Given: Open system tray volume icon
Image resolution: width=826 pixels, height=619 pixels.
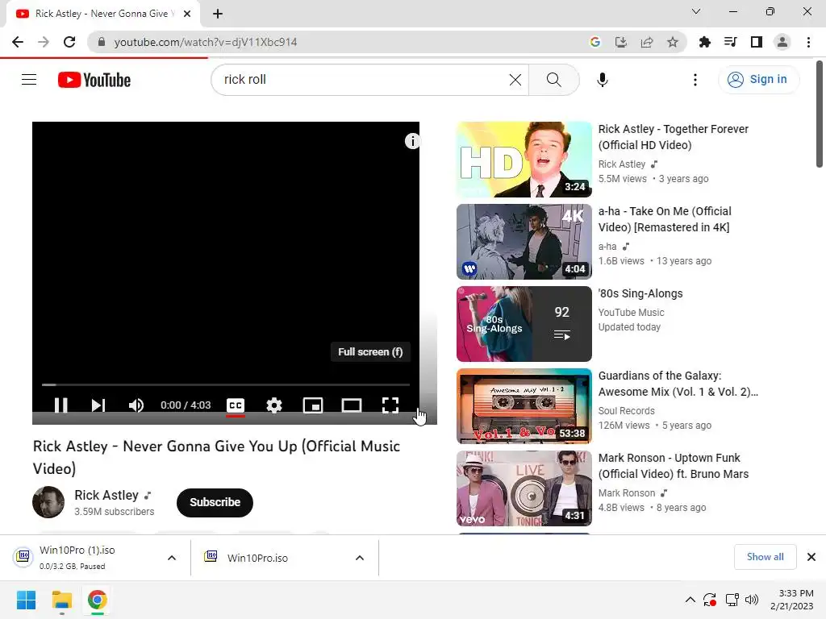Looking at the screenshot, I should (x=752, y=600).
